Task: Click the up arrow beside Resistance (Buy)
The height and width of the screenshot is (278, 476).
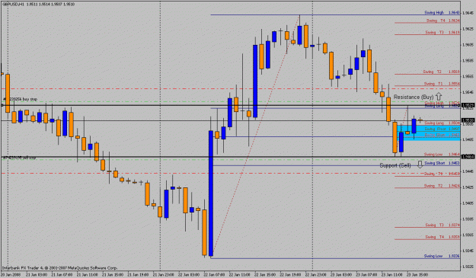Action: pyautogui.click(x=439, y=97)
